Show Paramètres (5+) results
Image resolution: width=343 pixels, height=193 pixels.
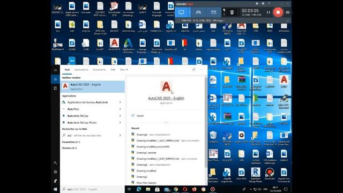[71, 142]
